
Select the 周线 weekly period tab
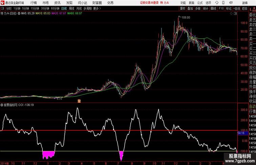71,8
